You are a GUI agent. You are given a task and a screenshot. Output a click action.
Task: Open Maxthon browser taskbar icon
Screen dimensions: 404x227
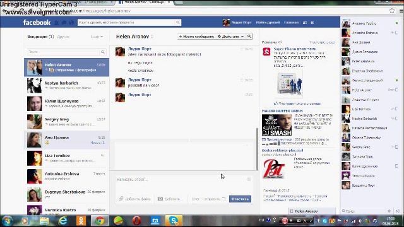(155, 221)
